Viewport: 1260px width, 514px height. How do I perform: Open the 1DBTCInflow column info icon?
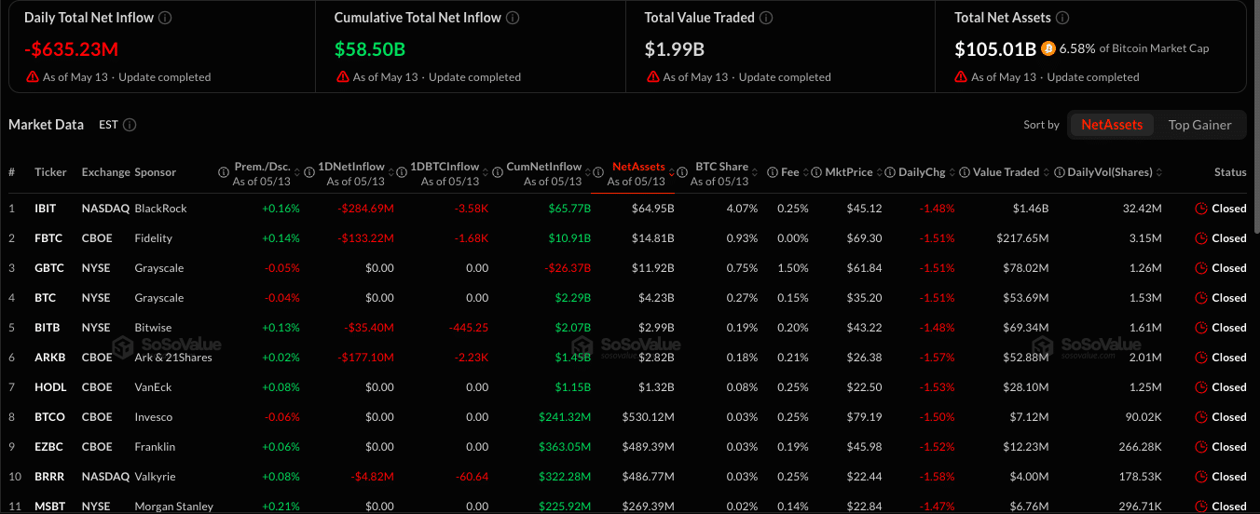click(x=404, y=172)
